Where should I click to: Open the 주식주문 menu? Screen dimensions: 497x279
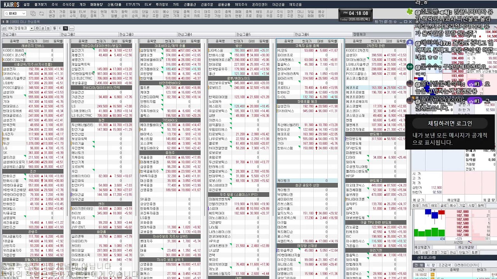[x=68, y=5]
